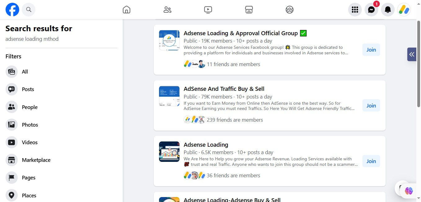Open AdSense And Traffic Buy & Sell thumbnail
The height and width of the screenshot is (202, 421).
pos(169,96)
